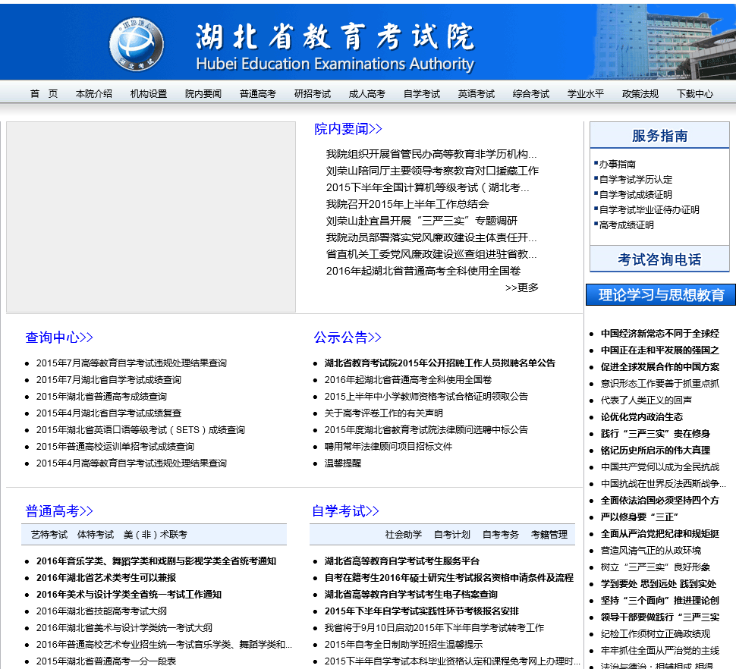
Task: Switch to the 社会助学 tab
Action: click(x=403, y=535)
